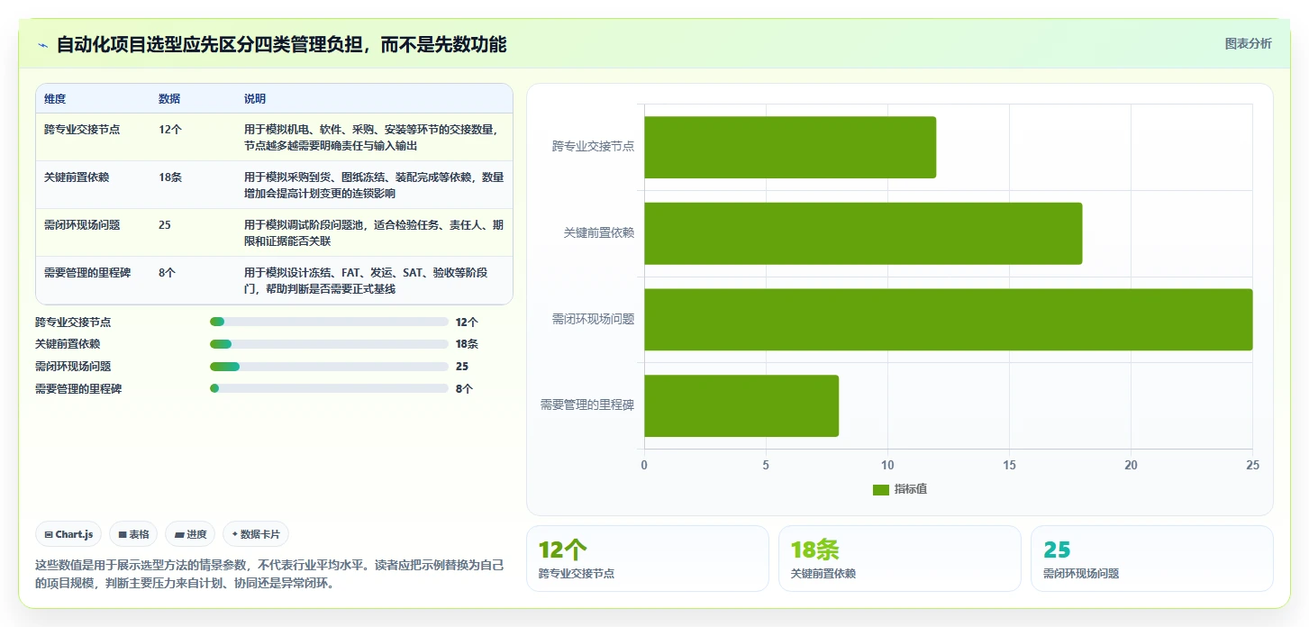Image resolution: width=1309 pixels, height=627 pixels.
Task: Click the 关键前置依赖 label left of its progress bar
Action: [68, 344]
